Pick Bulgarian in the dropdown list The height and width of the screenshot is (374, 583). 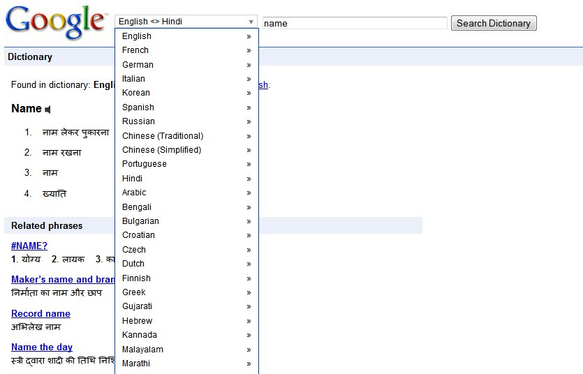click(186, 221)
